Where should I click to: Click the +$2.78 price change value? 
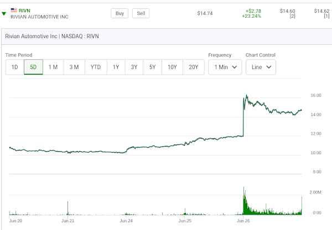pos(253,11)
